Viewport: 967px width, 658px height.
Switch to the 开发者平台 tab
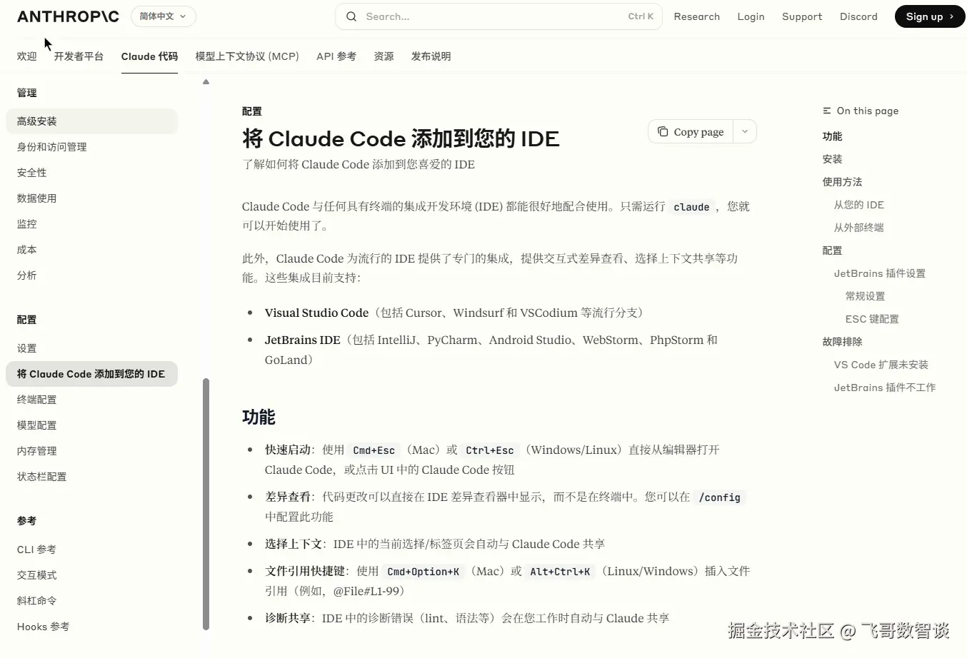(x=79, y=56)
